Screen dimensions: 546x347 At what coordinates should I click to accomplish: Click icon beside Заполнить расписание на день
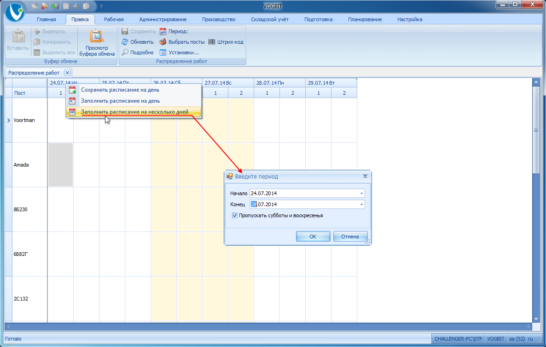tap(72, 101)
